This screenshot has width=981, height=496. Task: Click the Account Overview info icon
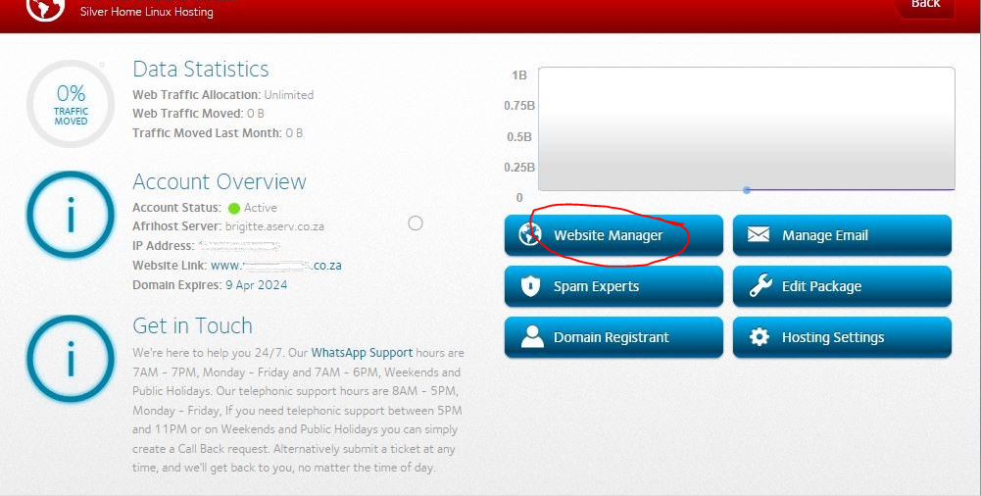71,216
